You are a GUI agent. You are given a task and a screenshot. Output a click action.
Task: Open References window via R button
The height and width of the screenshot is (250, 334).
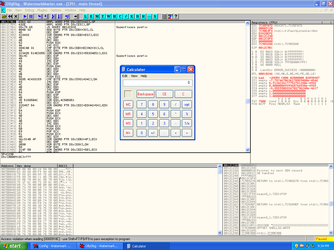pyautogui.click(x=143, y=17)
